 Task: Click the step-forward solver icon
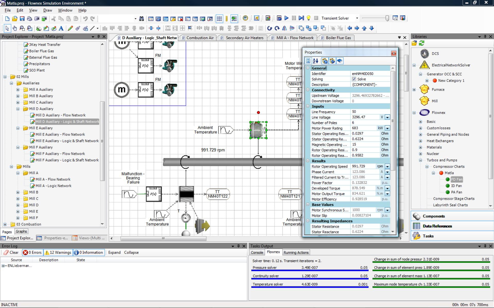click(x=301, y=18)
